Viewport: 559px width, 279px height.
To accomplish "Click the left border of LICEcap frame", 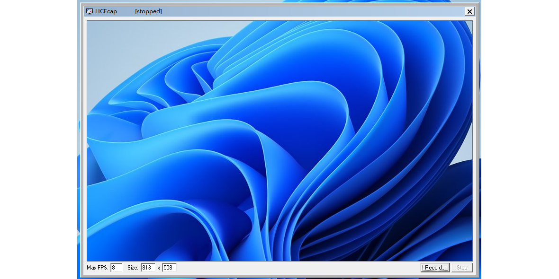I will [x=81, y=142].
